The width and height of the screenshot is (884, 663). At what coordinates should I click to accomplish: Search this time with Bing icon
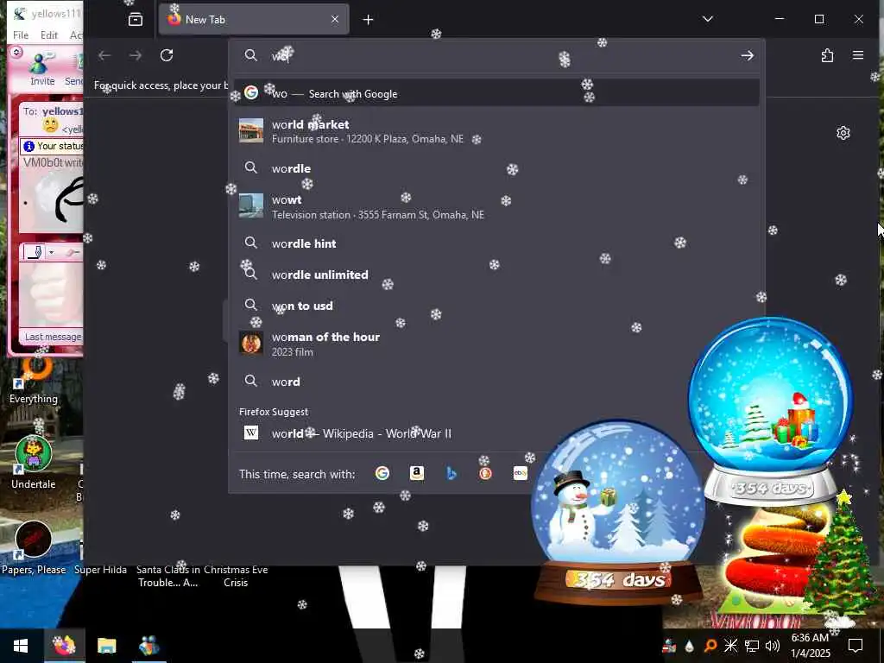pos(451,474)
